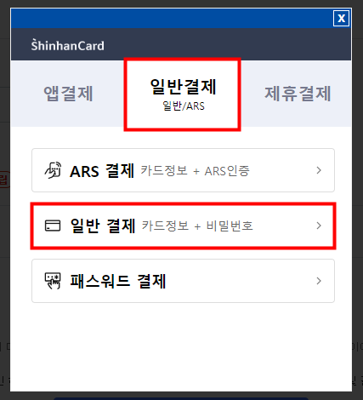Click the 카드정보 + ARS인증 description
This screenshot has width=363, height=400.
click(195, 171)
